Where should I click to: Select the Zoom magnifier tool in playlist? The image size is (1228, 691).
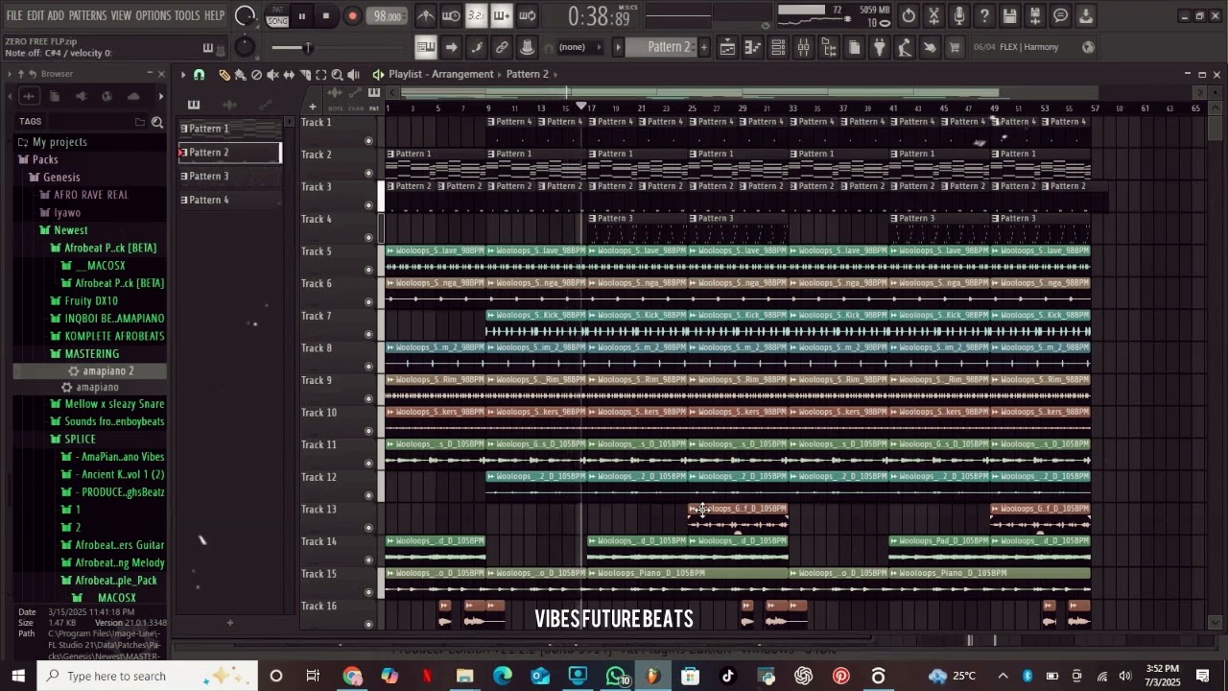click(337, 75)
